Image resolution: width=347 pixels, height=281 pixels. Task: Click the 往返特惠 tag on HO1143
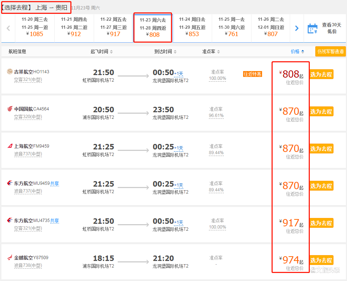click(253, 74)
